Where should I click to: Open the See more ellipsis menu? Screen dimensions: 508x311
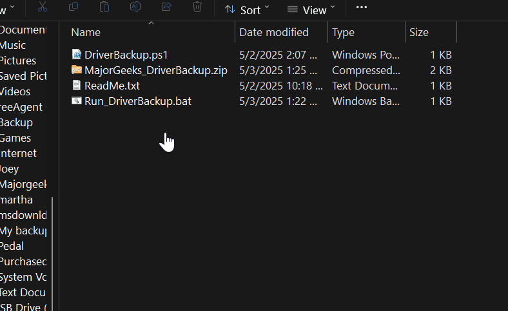click(361, 7)
